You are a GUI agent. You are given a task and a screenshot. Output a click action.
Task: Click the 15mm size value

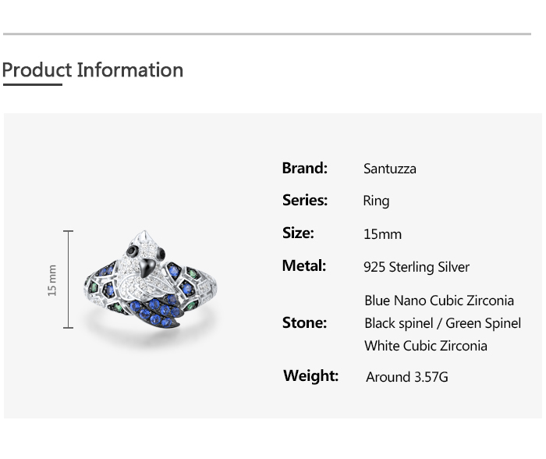(382, 234)
